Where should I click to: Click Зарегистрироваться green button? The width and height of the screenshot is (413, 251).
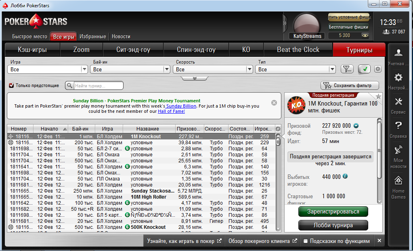333,212
